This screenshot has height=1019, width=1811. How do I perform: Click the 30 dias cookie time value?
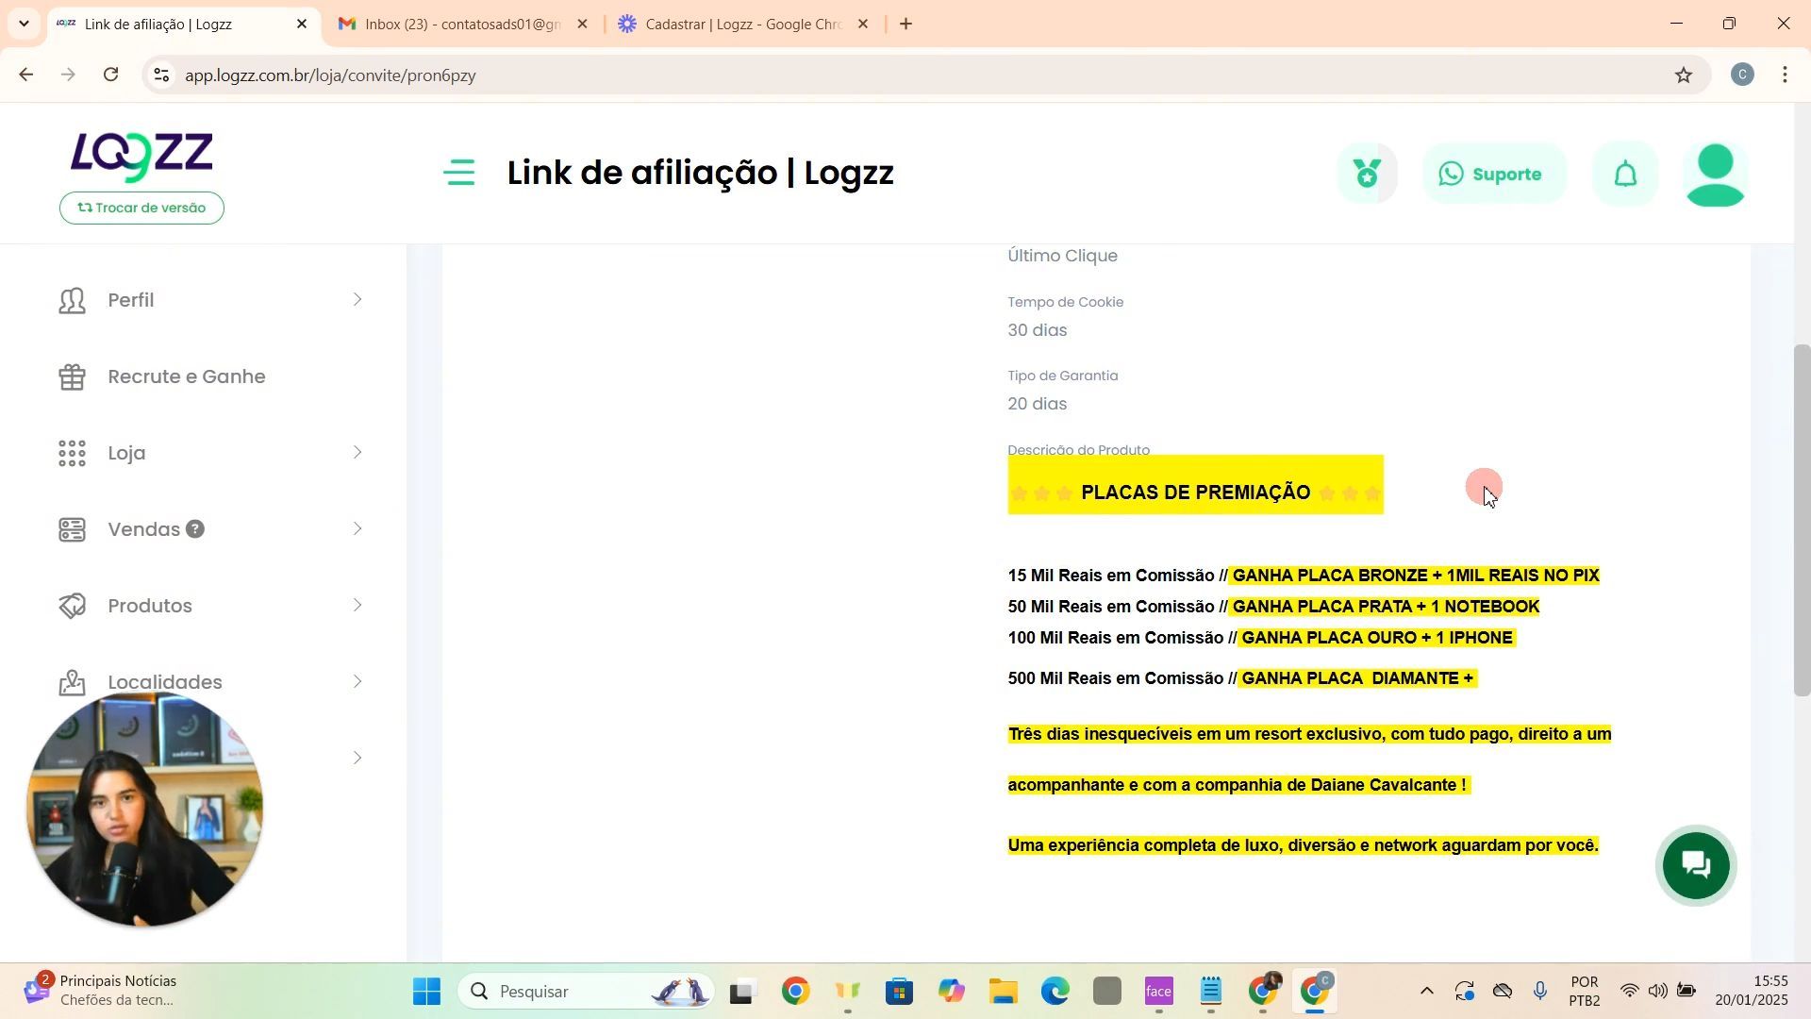pyautogui.click(x=1038, y=330)
